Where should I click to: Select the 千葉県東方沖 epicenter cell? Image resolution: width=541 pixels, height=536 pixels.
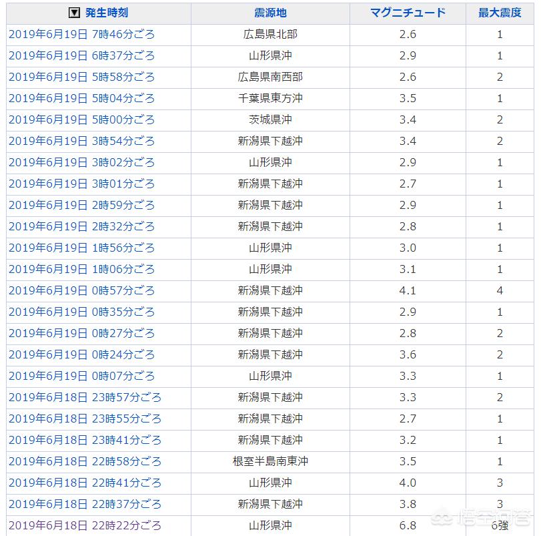270,99
